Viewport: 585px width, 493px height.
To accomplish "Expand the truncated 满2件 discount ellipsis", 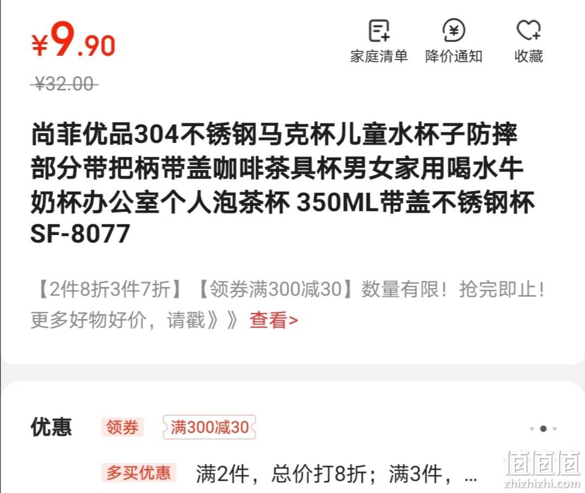I will pyautogui.click(x=471, y=477).
